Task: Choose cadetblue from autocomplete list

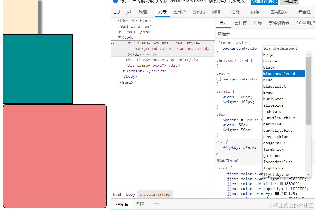Action: point(284,112)
